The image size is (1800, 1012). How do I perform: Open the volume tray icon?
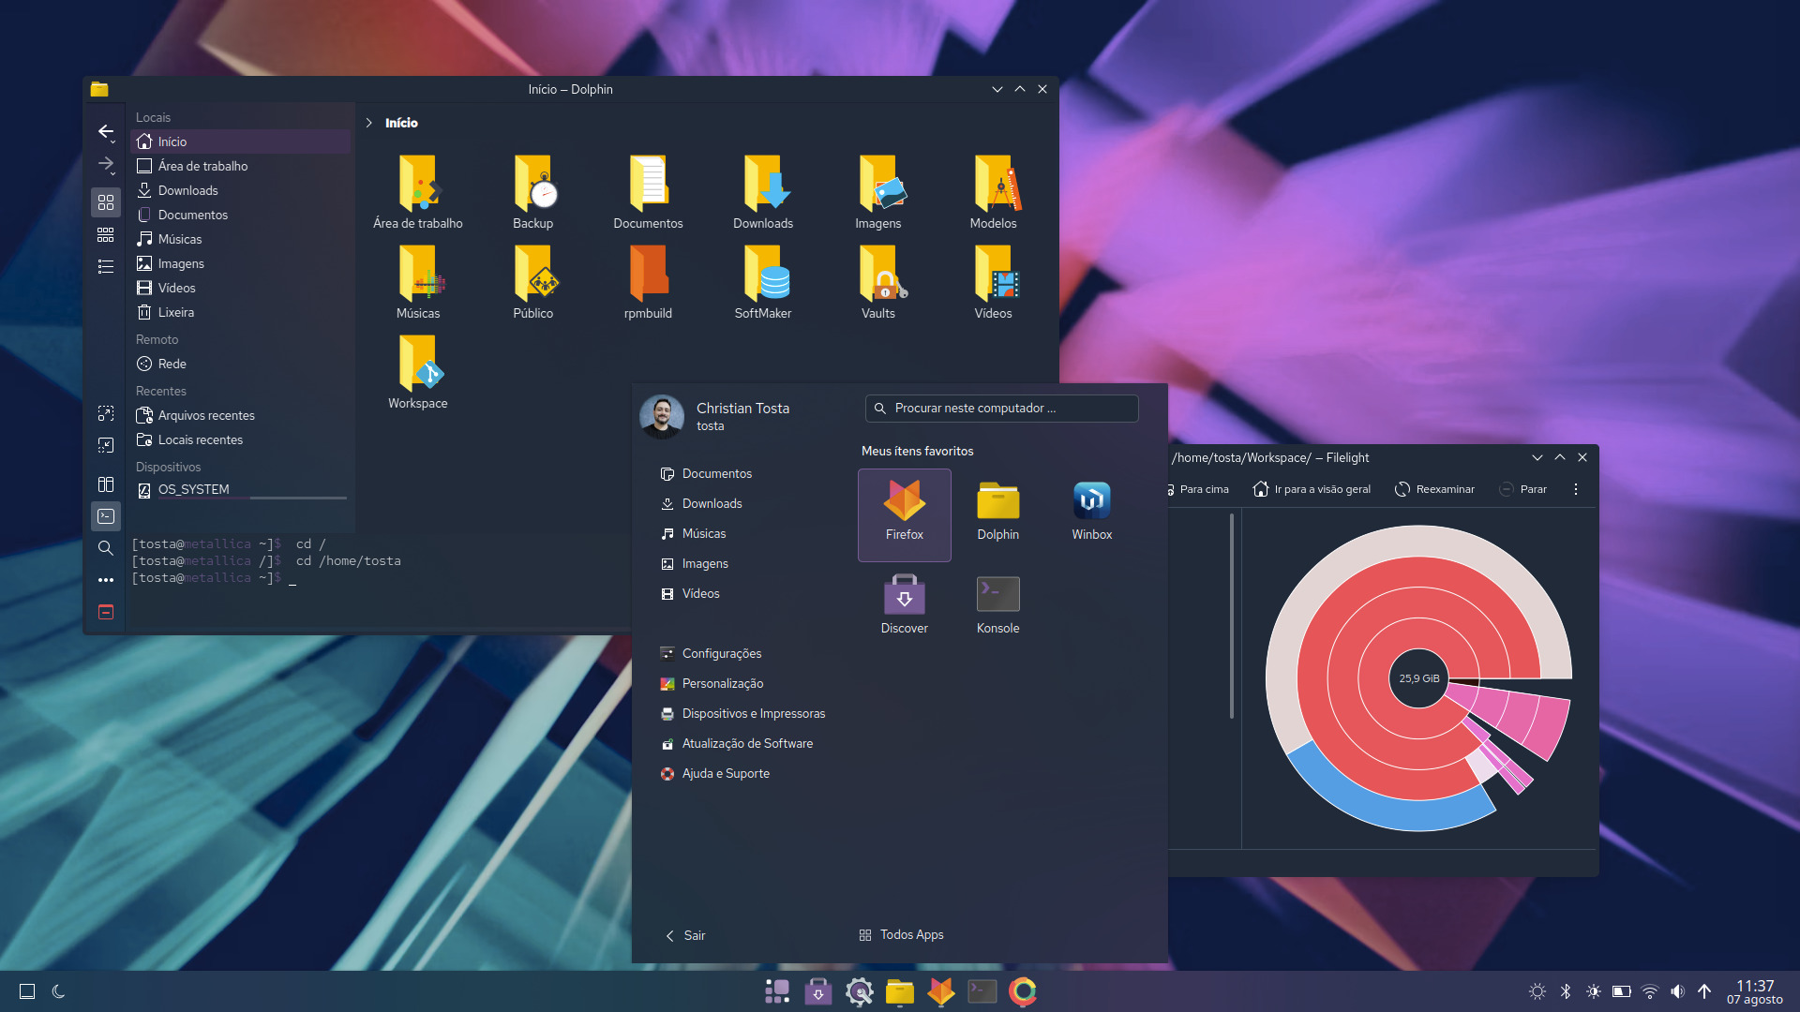pos(1677,991)
